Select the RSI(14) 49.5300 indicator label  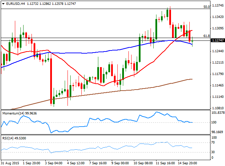pos(14,138)
